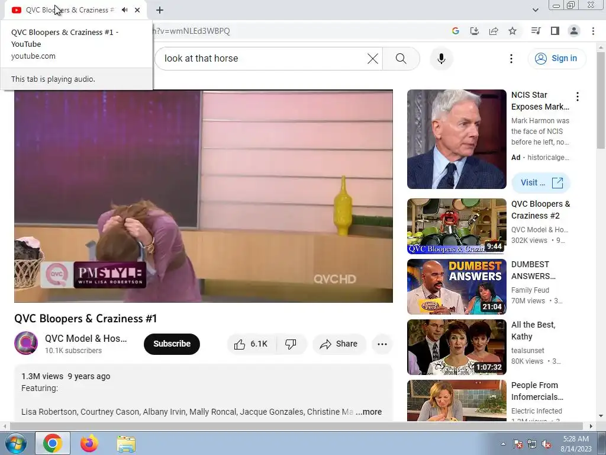Screen dimensions: 606x455
Task: Toggle the browser side panel
Action: point(555,31)
